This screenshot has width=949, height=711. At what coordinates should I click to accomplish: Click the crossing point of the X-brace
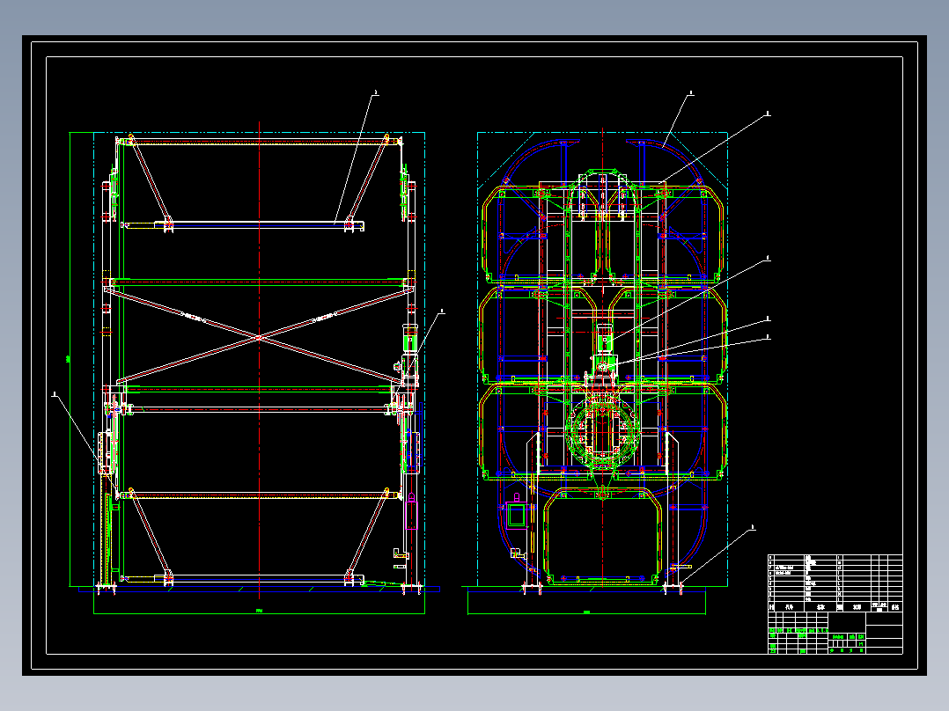(x=260, y=338)
